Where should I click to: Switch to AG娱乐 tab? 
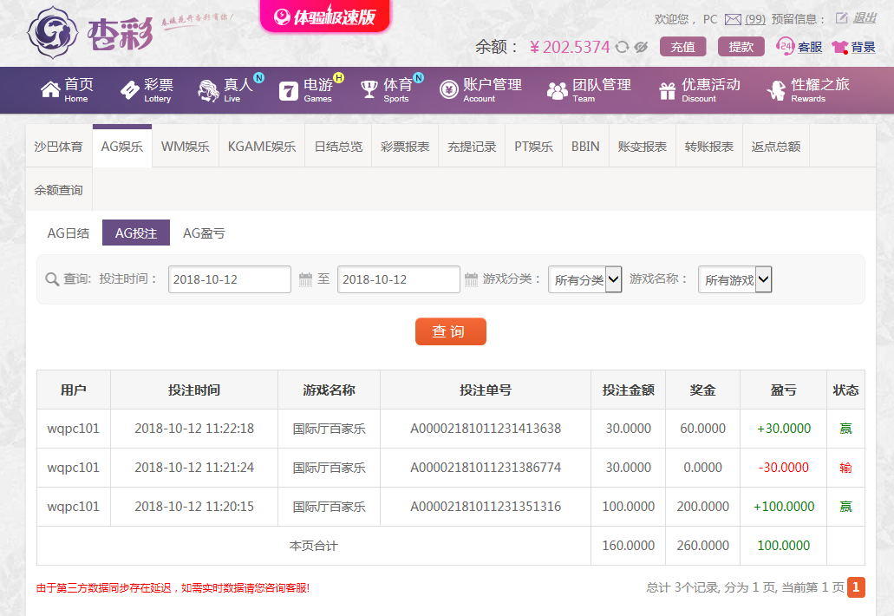[122, 147]
